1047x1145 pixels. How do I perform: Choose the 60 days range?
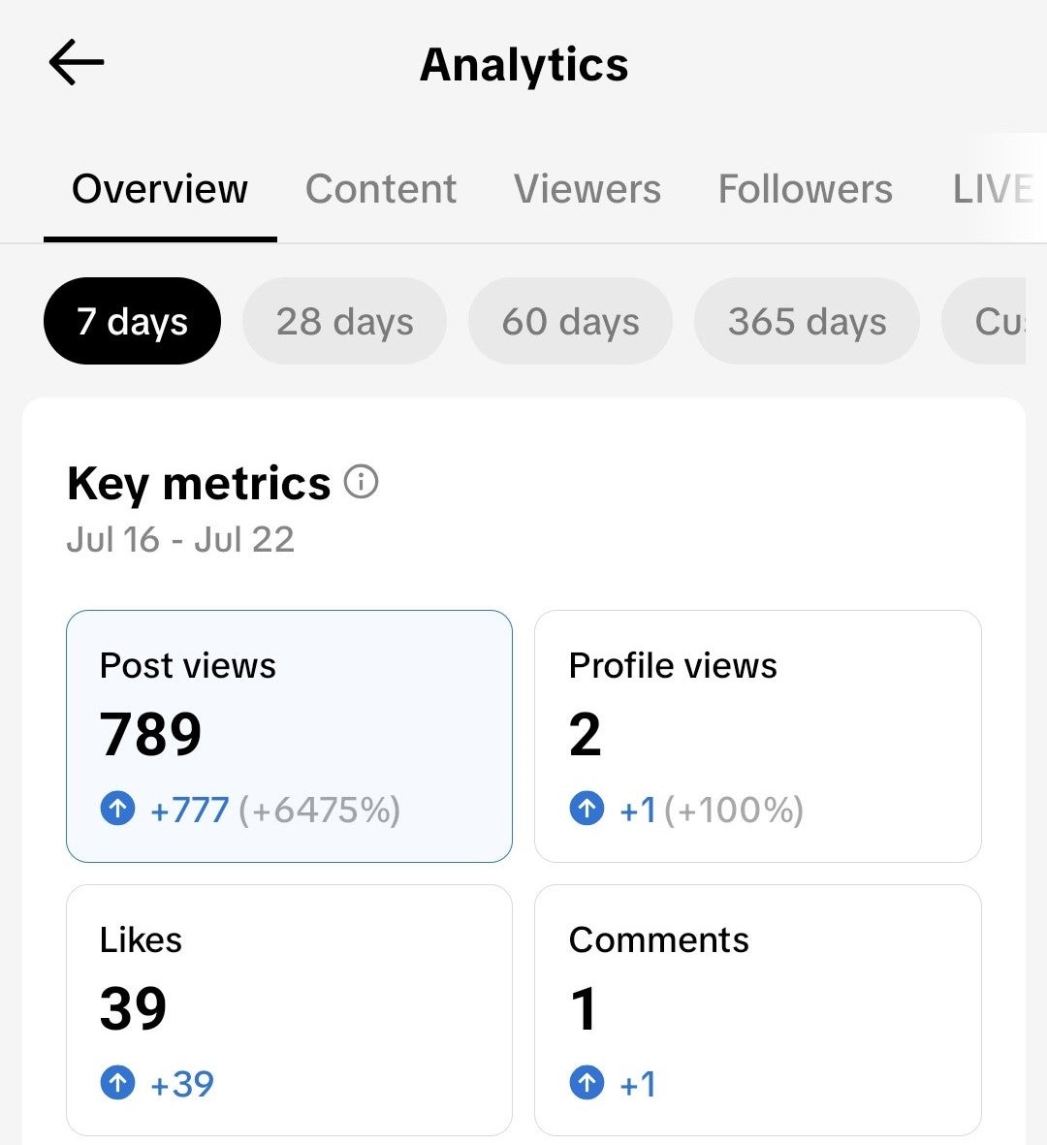[570, 321]
